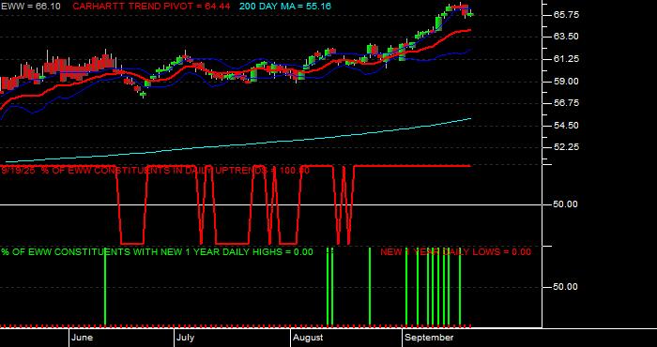Click the 63.50 price axis value
Screen dimensions: 657x347
566,37
